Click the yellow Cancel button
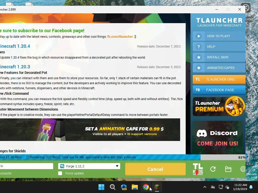This screenshot has height=193, width=258. 155,169
